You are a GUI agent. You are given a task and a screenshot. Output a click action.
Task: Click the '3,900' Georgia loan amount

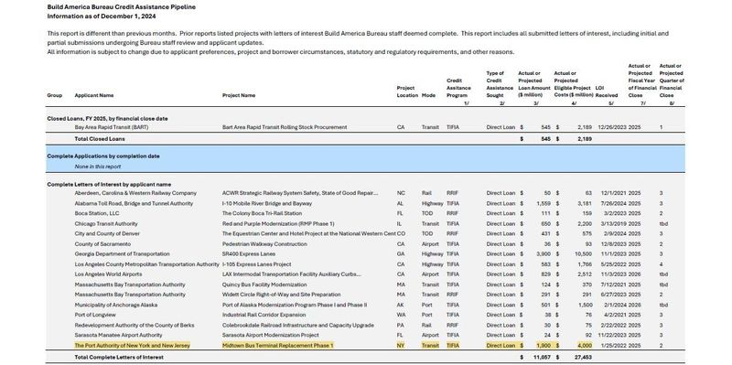544,254
